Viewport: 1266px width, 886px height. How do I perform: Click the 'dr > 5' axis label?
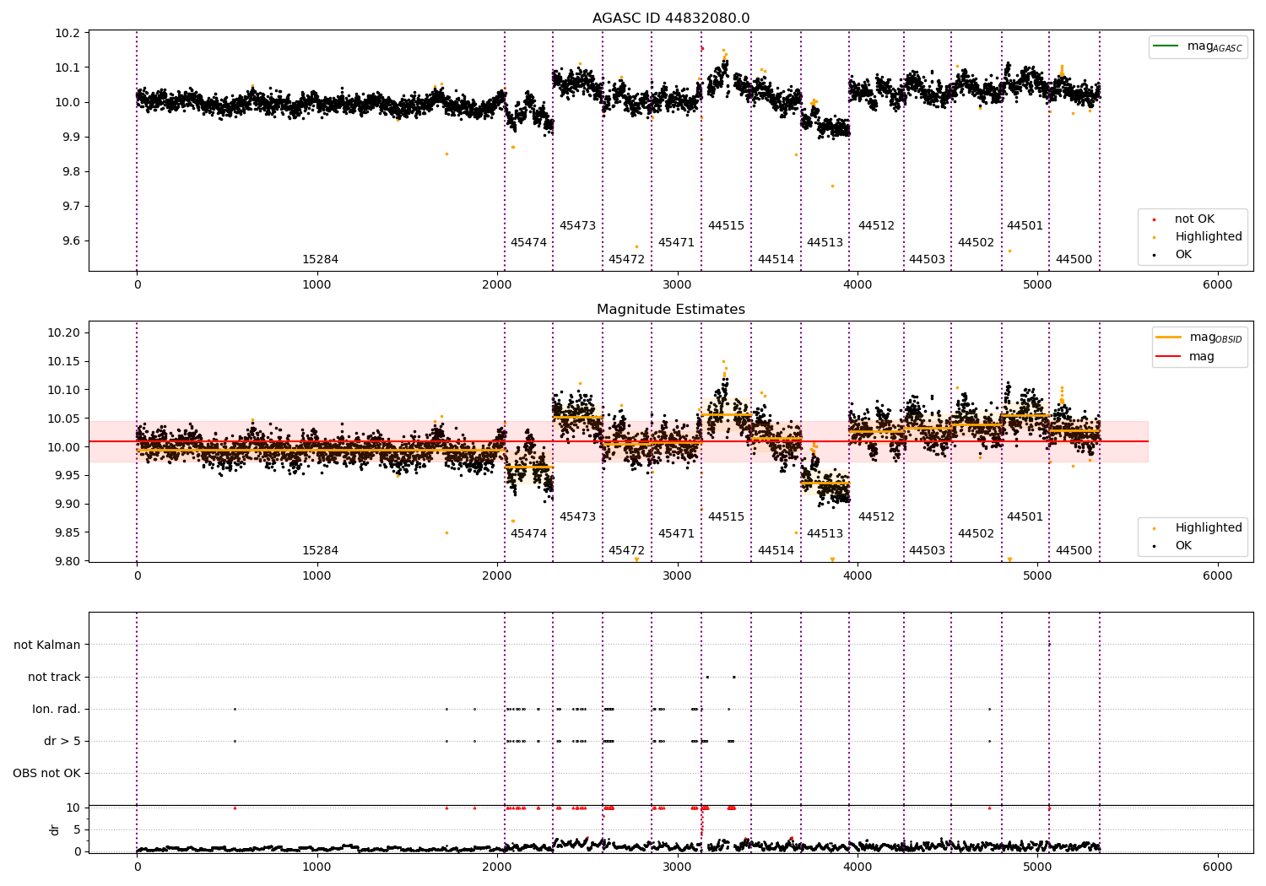(62, 741)
